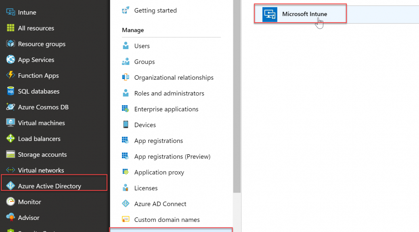Click the Azure Cosmos DB planet icon

(x=10, y=107)
